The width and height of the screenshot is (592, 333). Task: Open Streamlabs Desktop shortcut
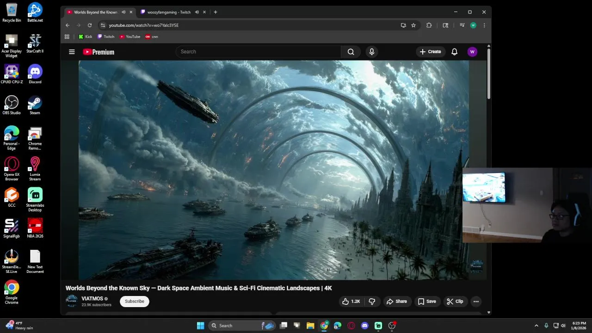point(35,200)
